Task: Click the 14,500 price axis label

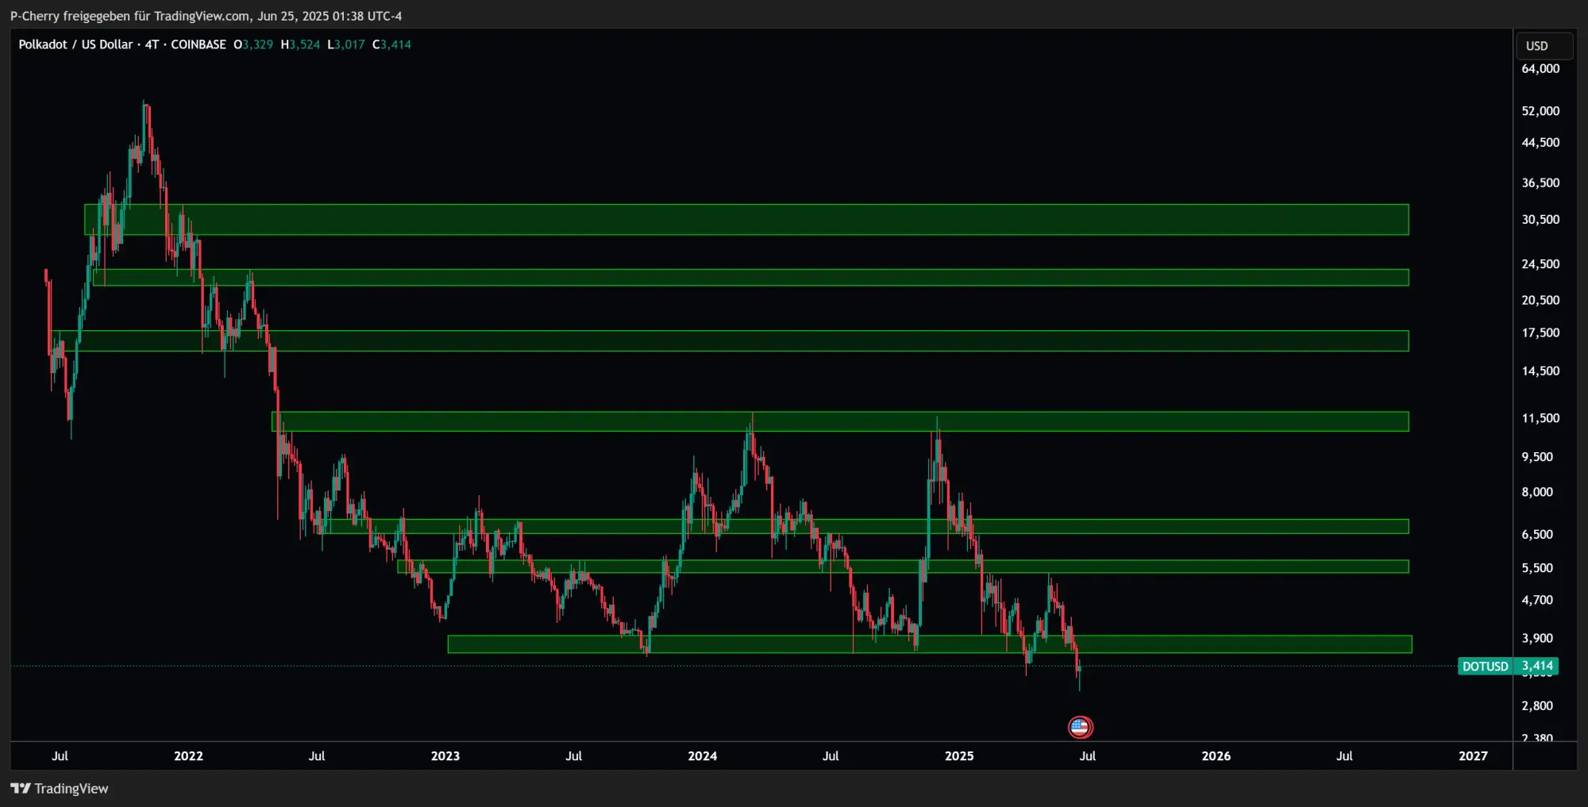Action: click(x=1540, y=371)
